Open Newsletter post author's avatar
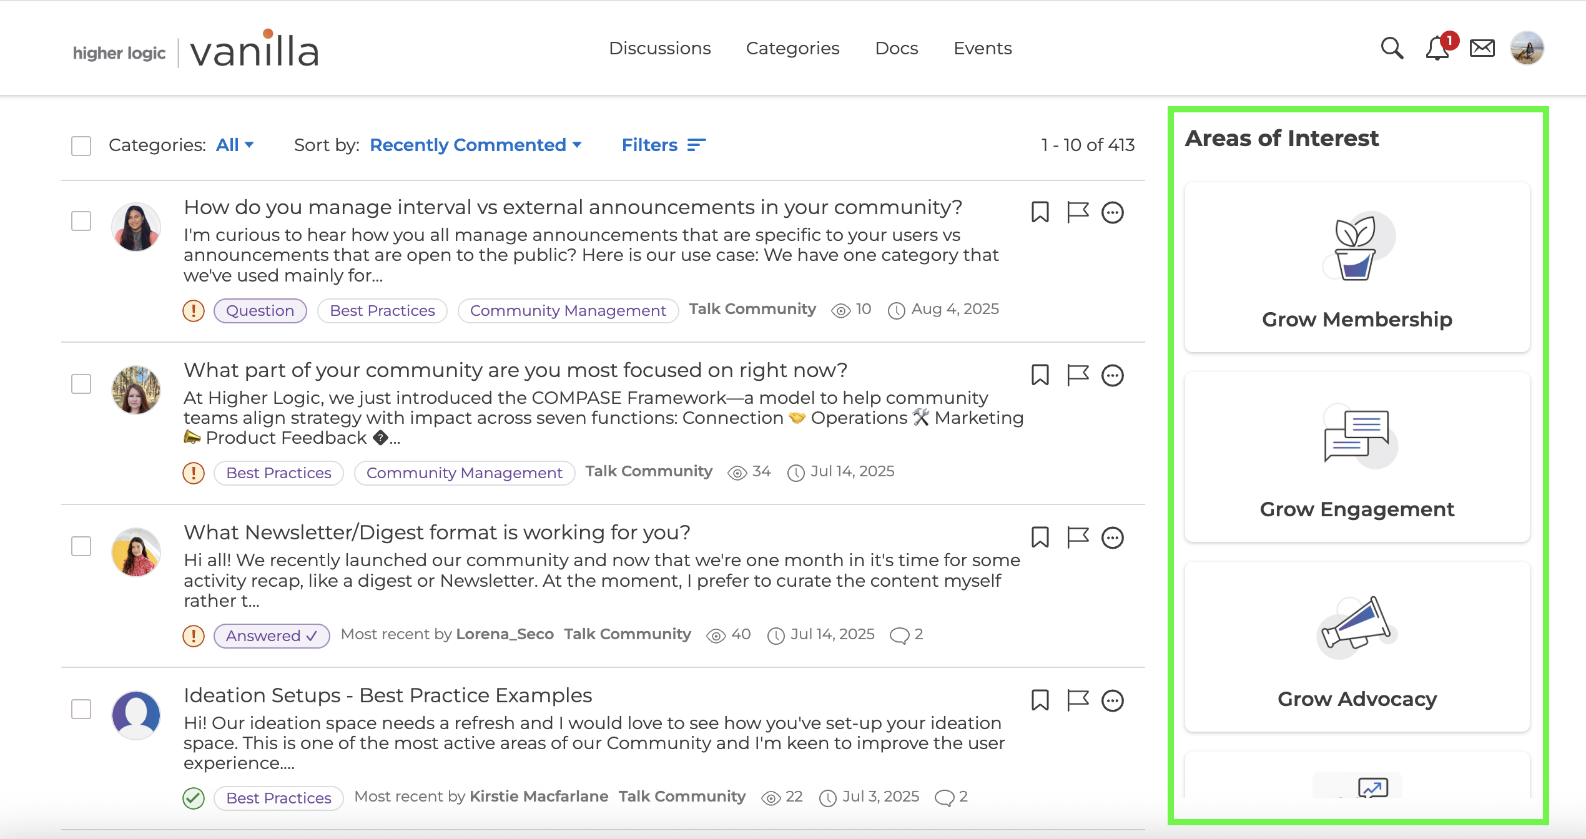This screenshot has width=1586, height=839. click(x=136, y=552)
